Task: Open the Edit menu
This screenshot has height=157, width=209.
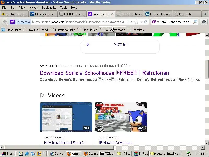Action: (x=13, y=8)
